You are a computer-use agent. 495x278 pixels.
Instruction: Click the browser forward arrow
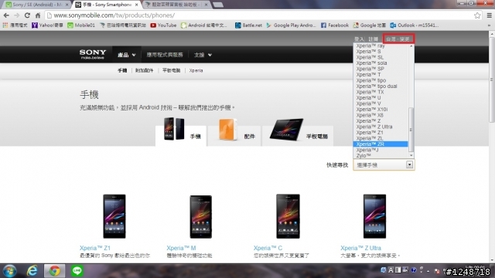click(17, 15)
